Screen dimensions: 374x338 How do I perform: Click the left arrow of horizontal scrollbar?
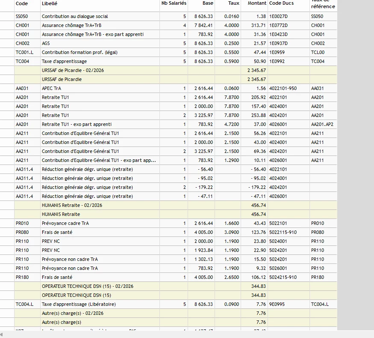coord(1,334)
